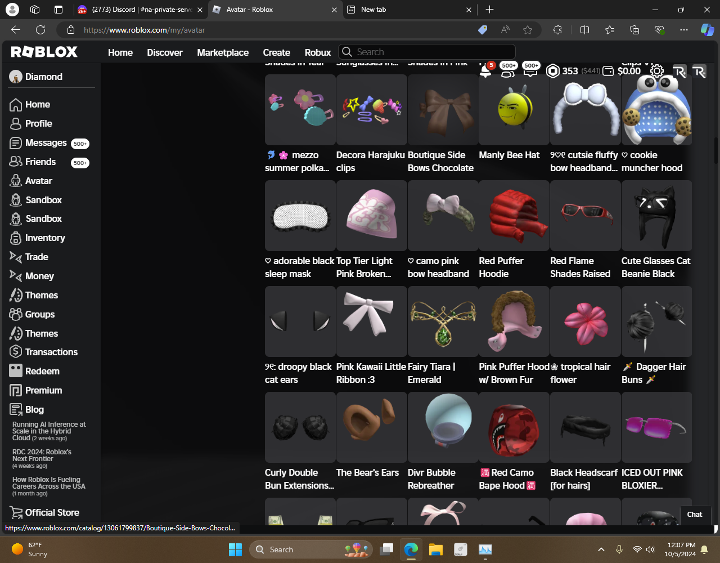
Task: Click the Redeem sidebar icon
Action: point(16,371)
